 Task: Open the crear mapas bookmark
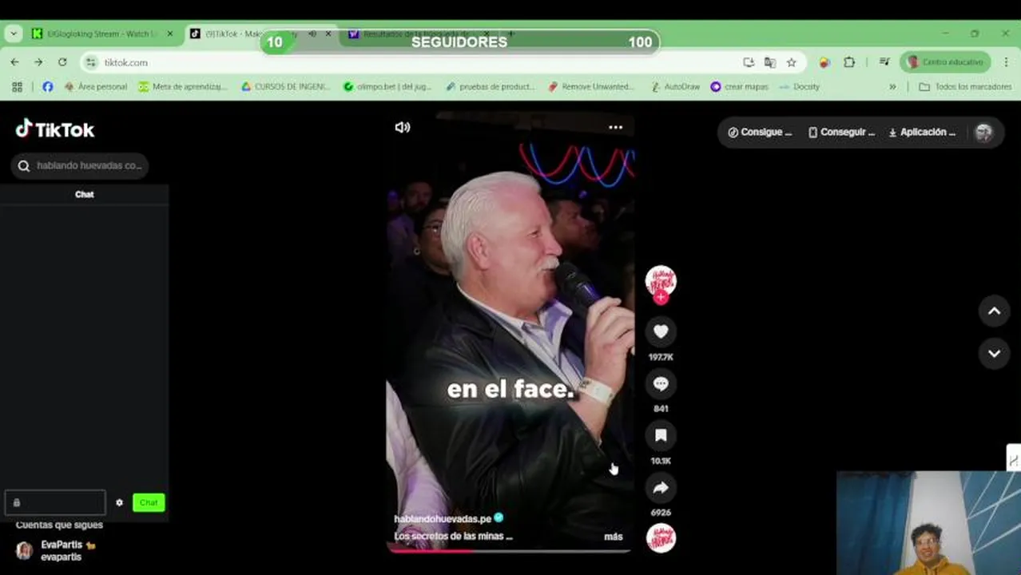(x=739, y=86)
